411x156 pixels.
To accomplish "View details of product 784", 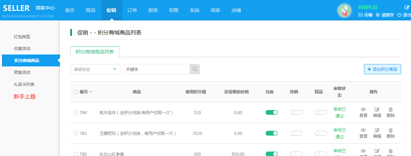I will pyautogui.click(x=363, y=112).
